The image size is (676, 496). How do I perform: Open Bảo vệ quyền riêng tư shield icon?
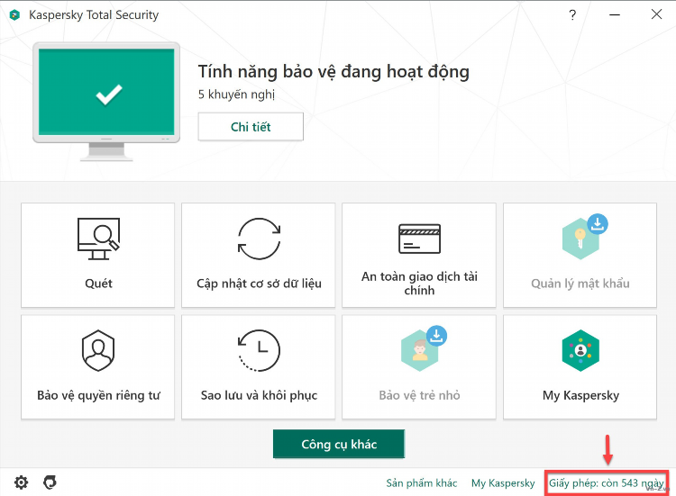(x=98, y=351)
